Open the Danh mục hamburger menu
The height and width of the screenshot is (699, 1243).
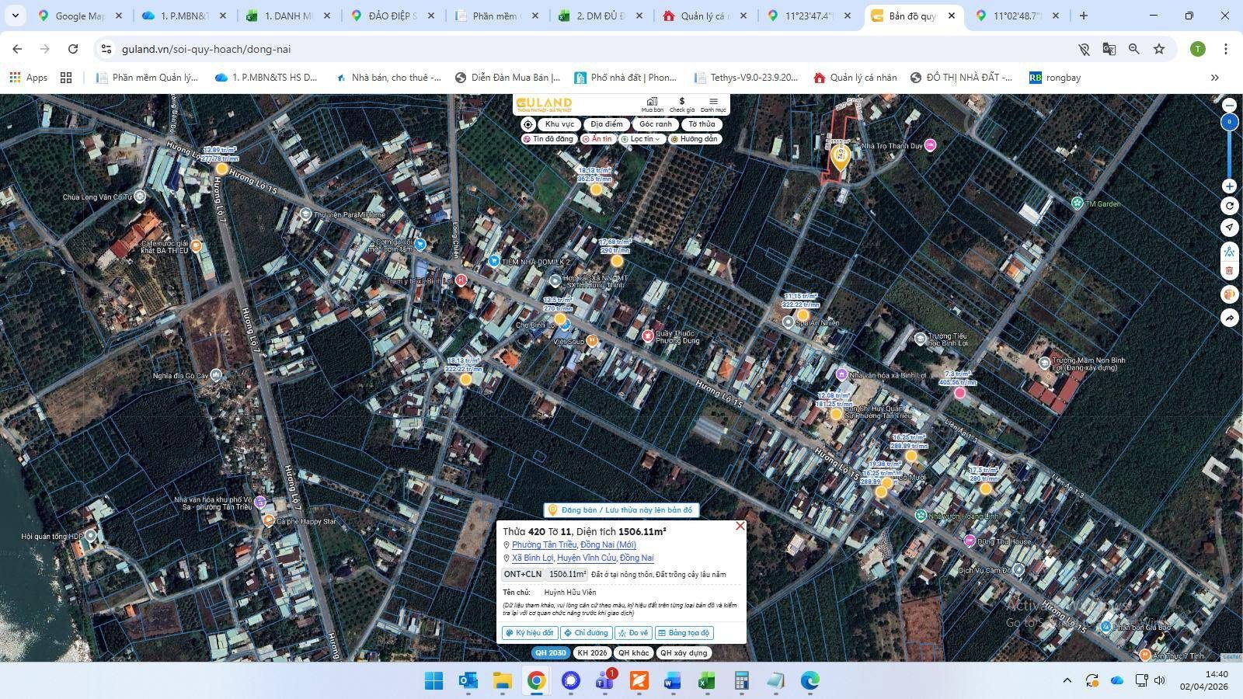click(713, 105)
